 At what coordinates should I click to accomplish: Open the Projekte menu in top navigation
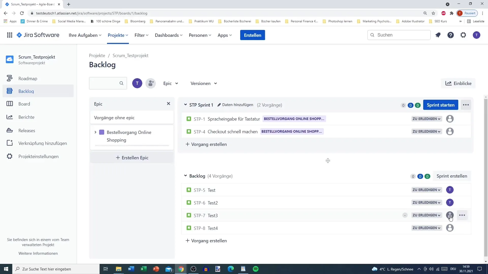coord(118,35)
